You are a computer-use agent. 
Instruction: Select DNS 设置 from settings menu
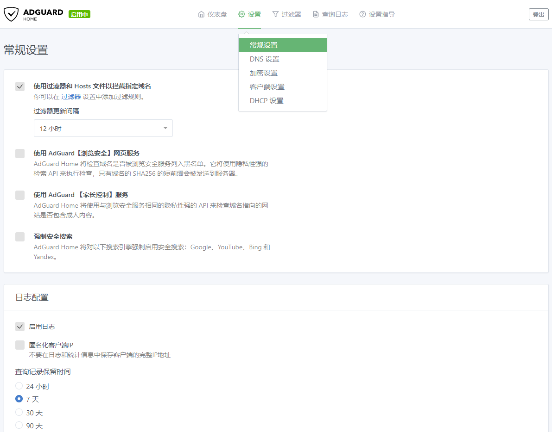click(264, 59)
